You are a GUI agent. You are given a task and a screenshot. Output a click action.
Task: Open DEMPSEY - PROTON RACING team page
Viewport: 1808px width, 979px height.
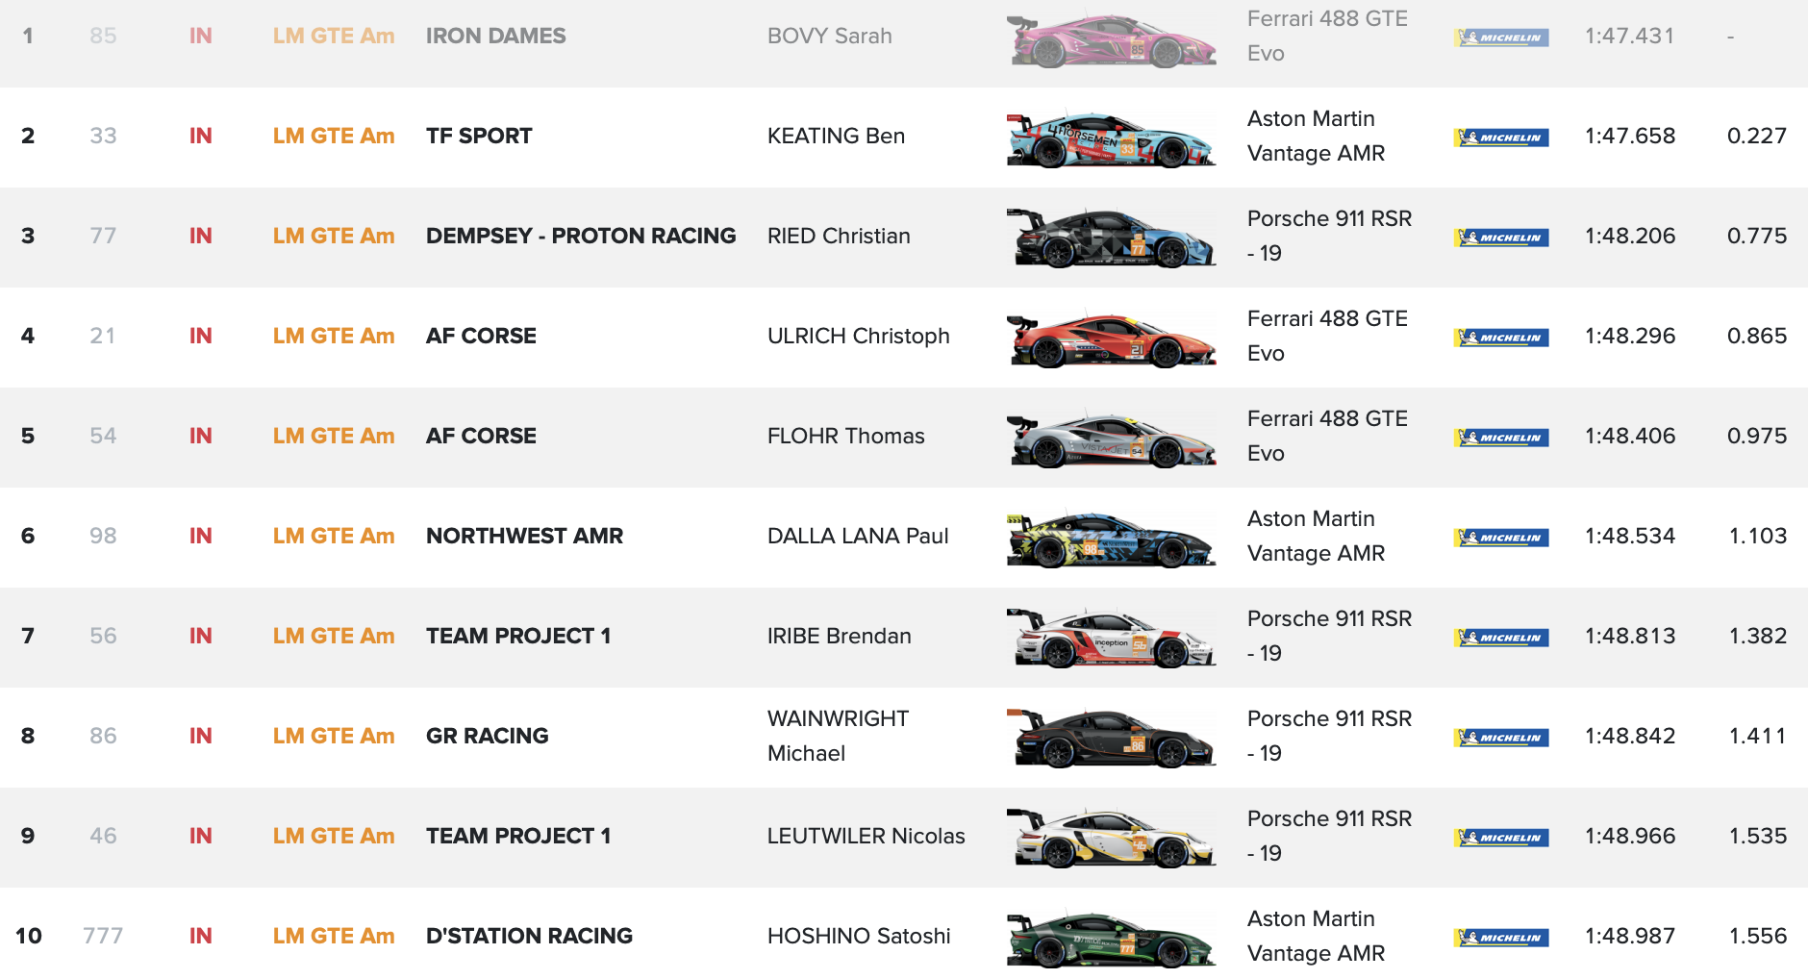tap(581, 236)
